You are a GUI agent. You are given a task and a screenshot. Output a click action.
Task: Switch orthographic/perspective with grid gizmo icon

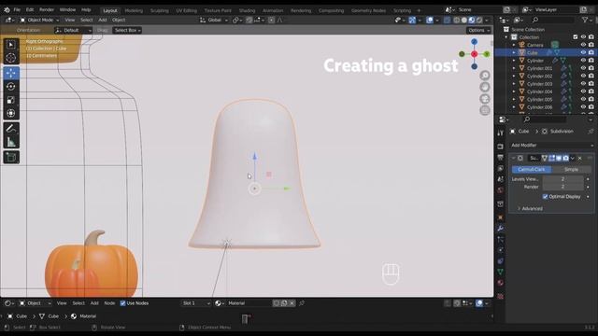485,110
